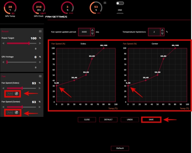Click the 3 % usage gauge
The height and width of the screenshot is (153, 192).
coord(67,7)
